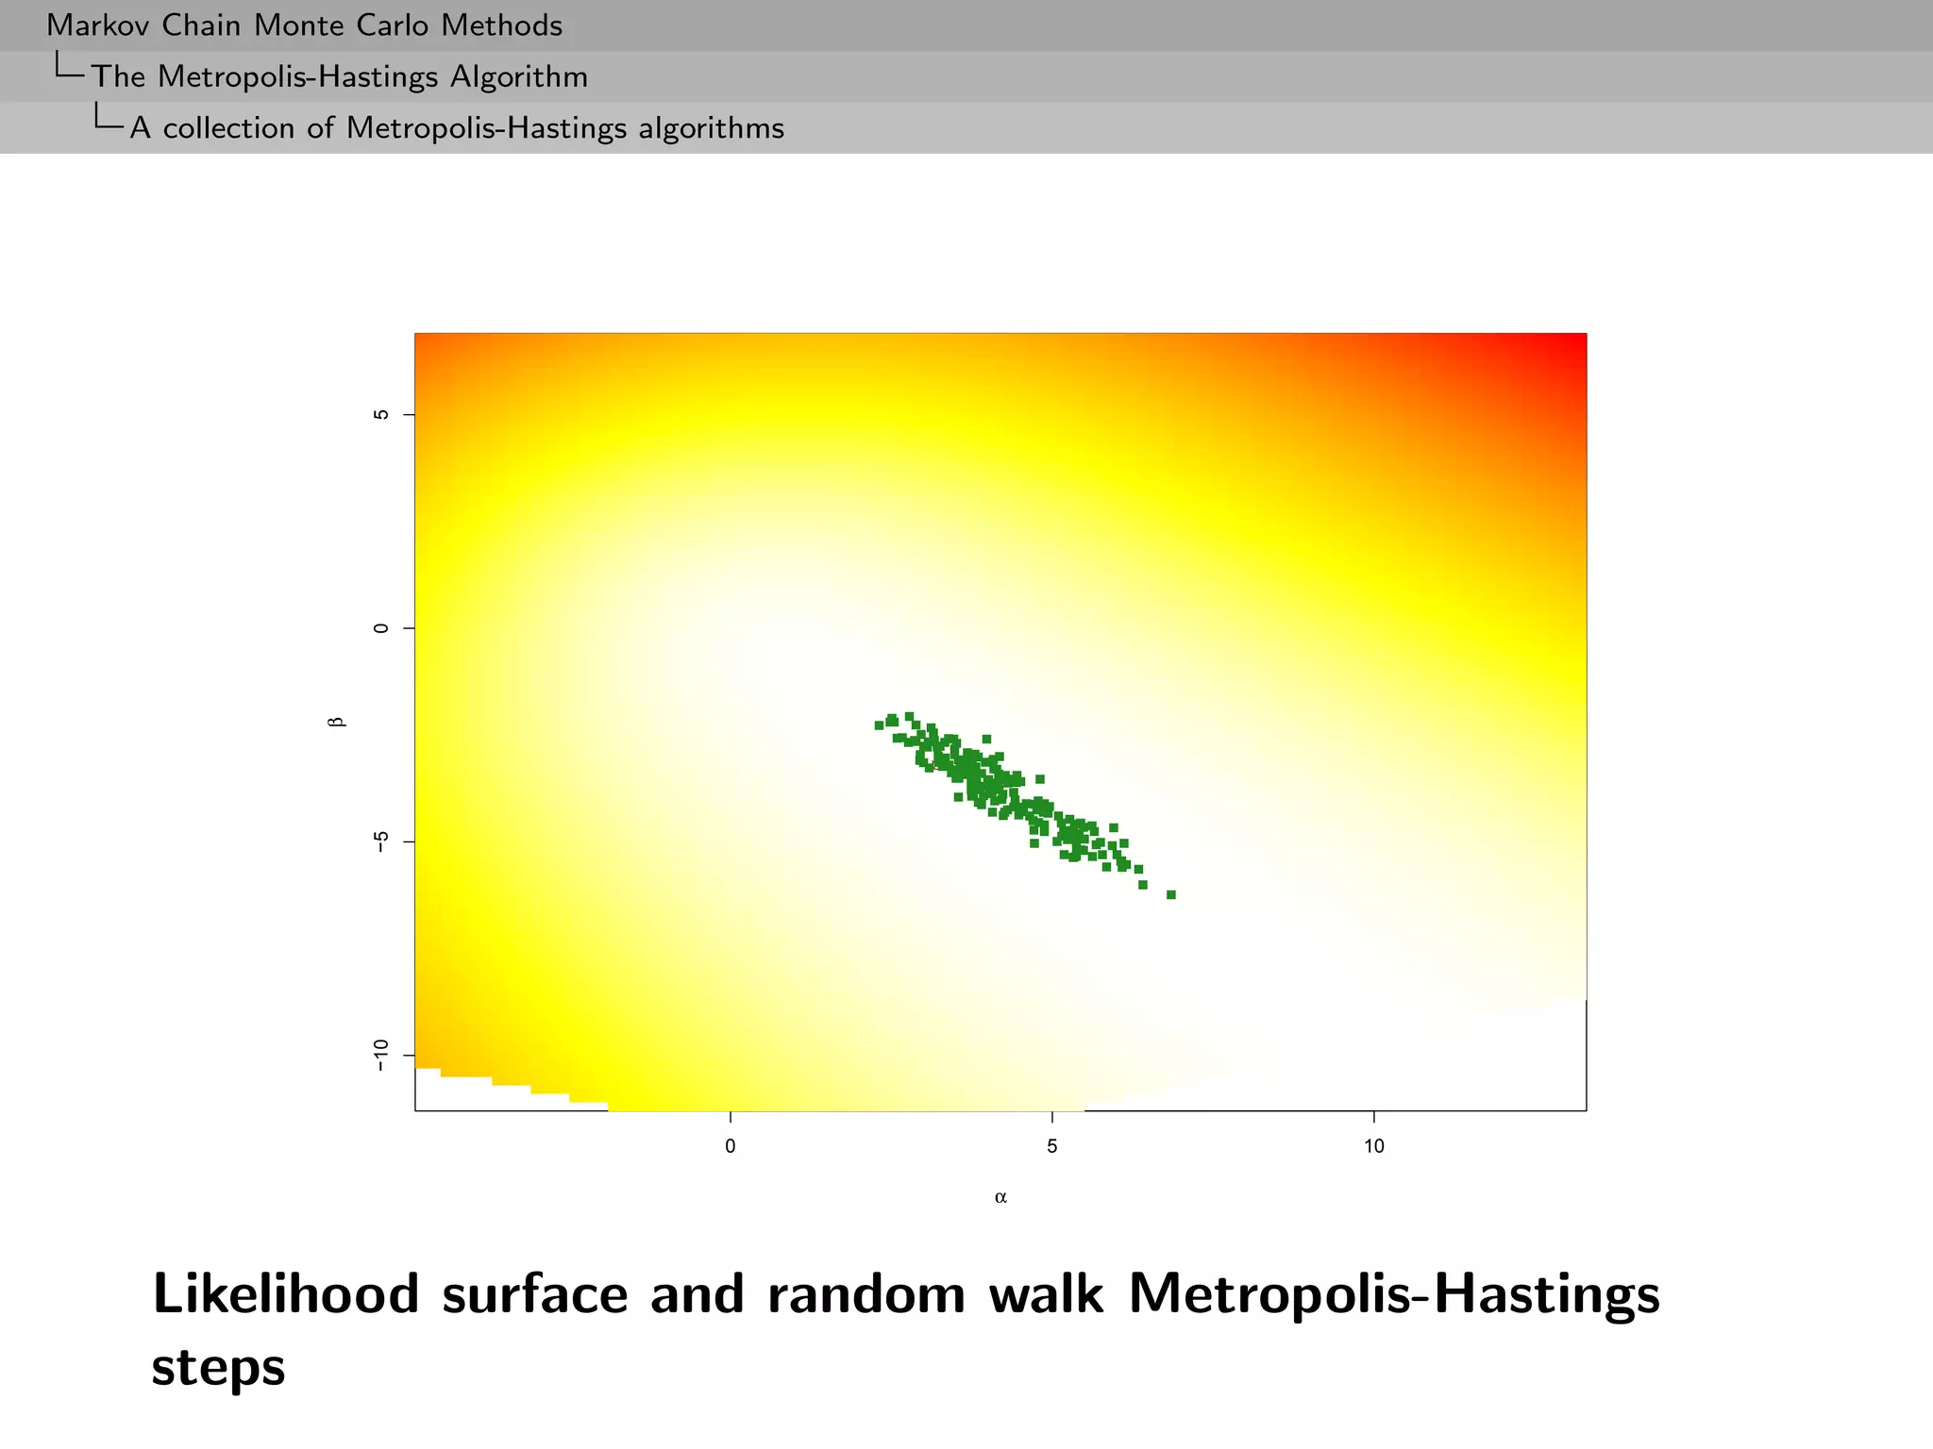The width and height of the screenshot is (1933, 1449).
Task: Click x-axis tick label 5
Action: pos(1052,1146)
